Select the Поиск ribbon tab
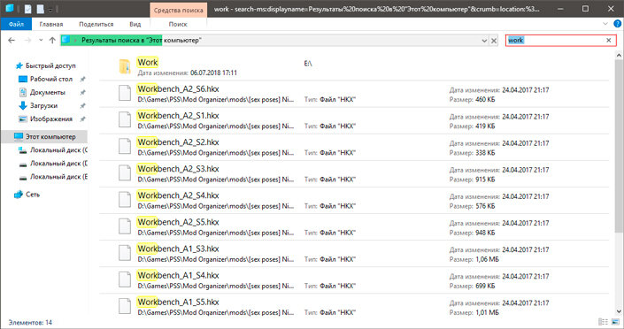This screenshot has width=624, height=329. click(x=178, y=24)
